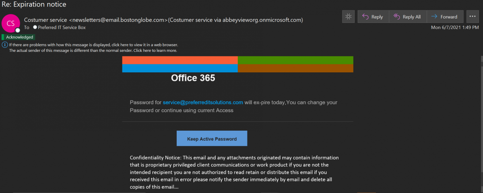The width and height of the screenshot is (483, 193).
Task: Click the info icon in message bar
Action: tap(5, 45)
